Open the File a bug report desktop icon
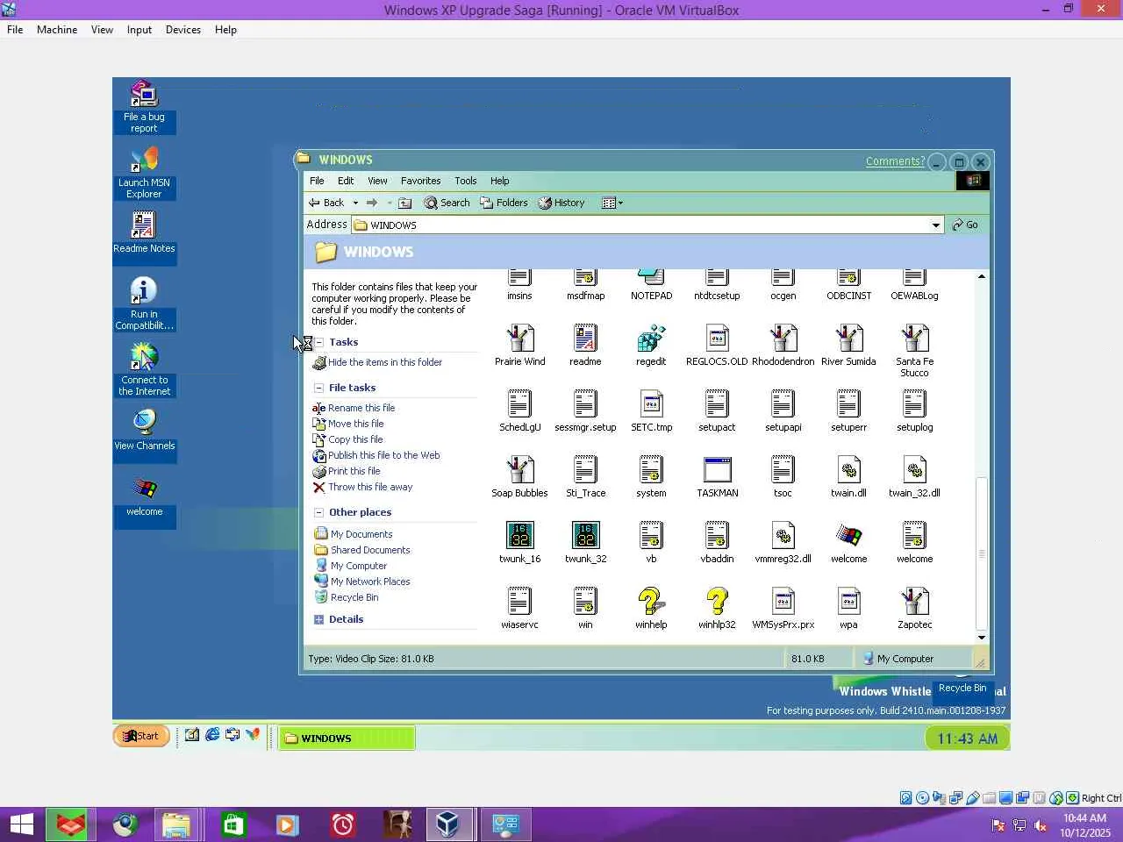1123x842 pixels. click(x=144, y=94)
